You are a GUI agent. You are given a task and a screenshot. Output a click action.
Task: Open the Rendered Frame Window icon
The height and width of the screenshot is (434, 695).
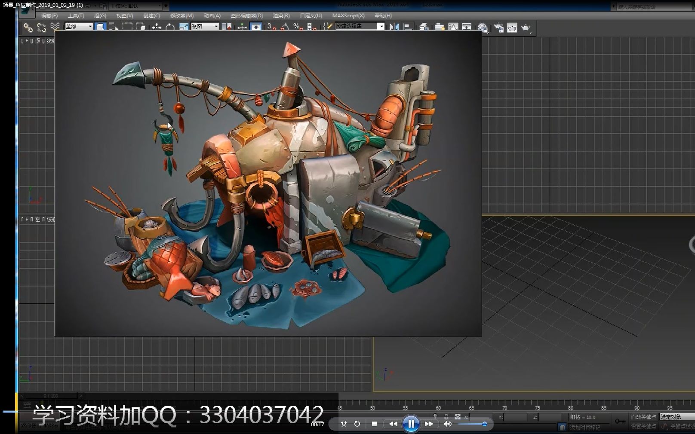coord(512,28)
